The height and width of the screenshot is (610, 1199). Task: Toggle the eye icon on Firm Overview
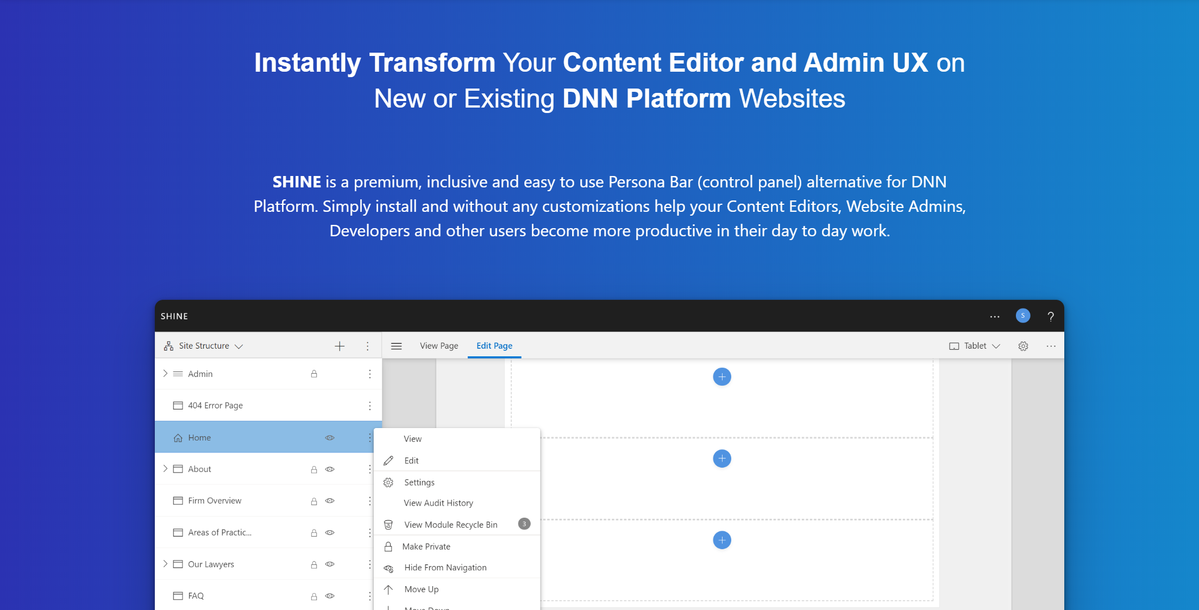(330, 500)
